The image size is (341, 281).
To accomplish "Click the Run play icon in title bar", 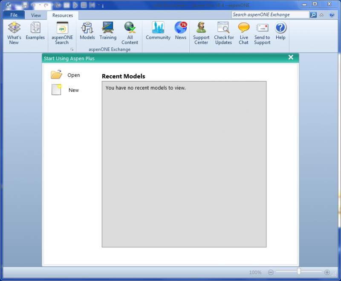I will tap(75, 5).
